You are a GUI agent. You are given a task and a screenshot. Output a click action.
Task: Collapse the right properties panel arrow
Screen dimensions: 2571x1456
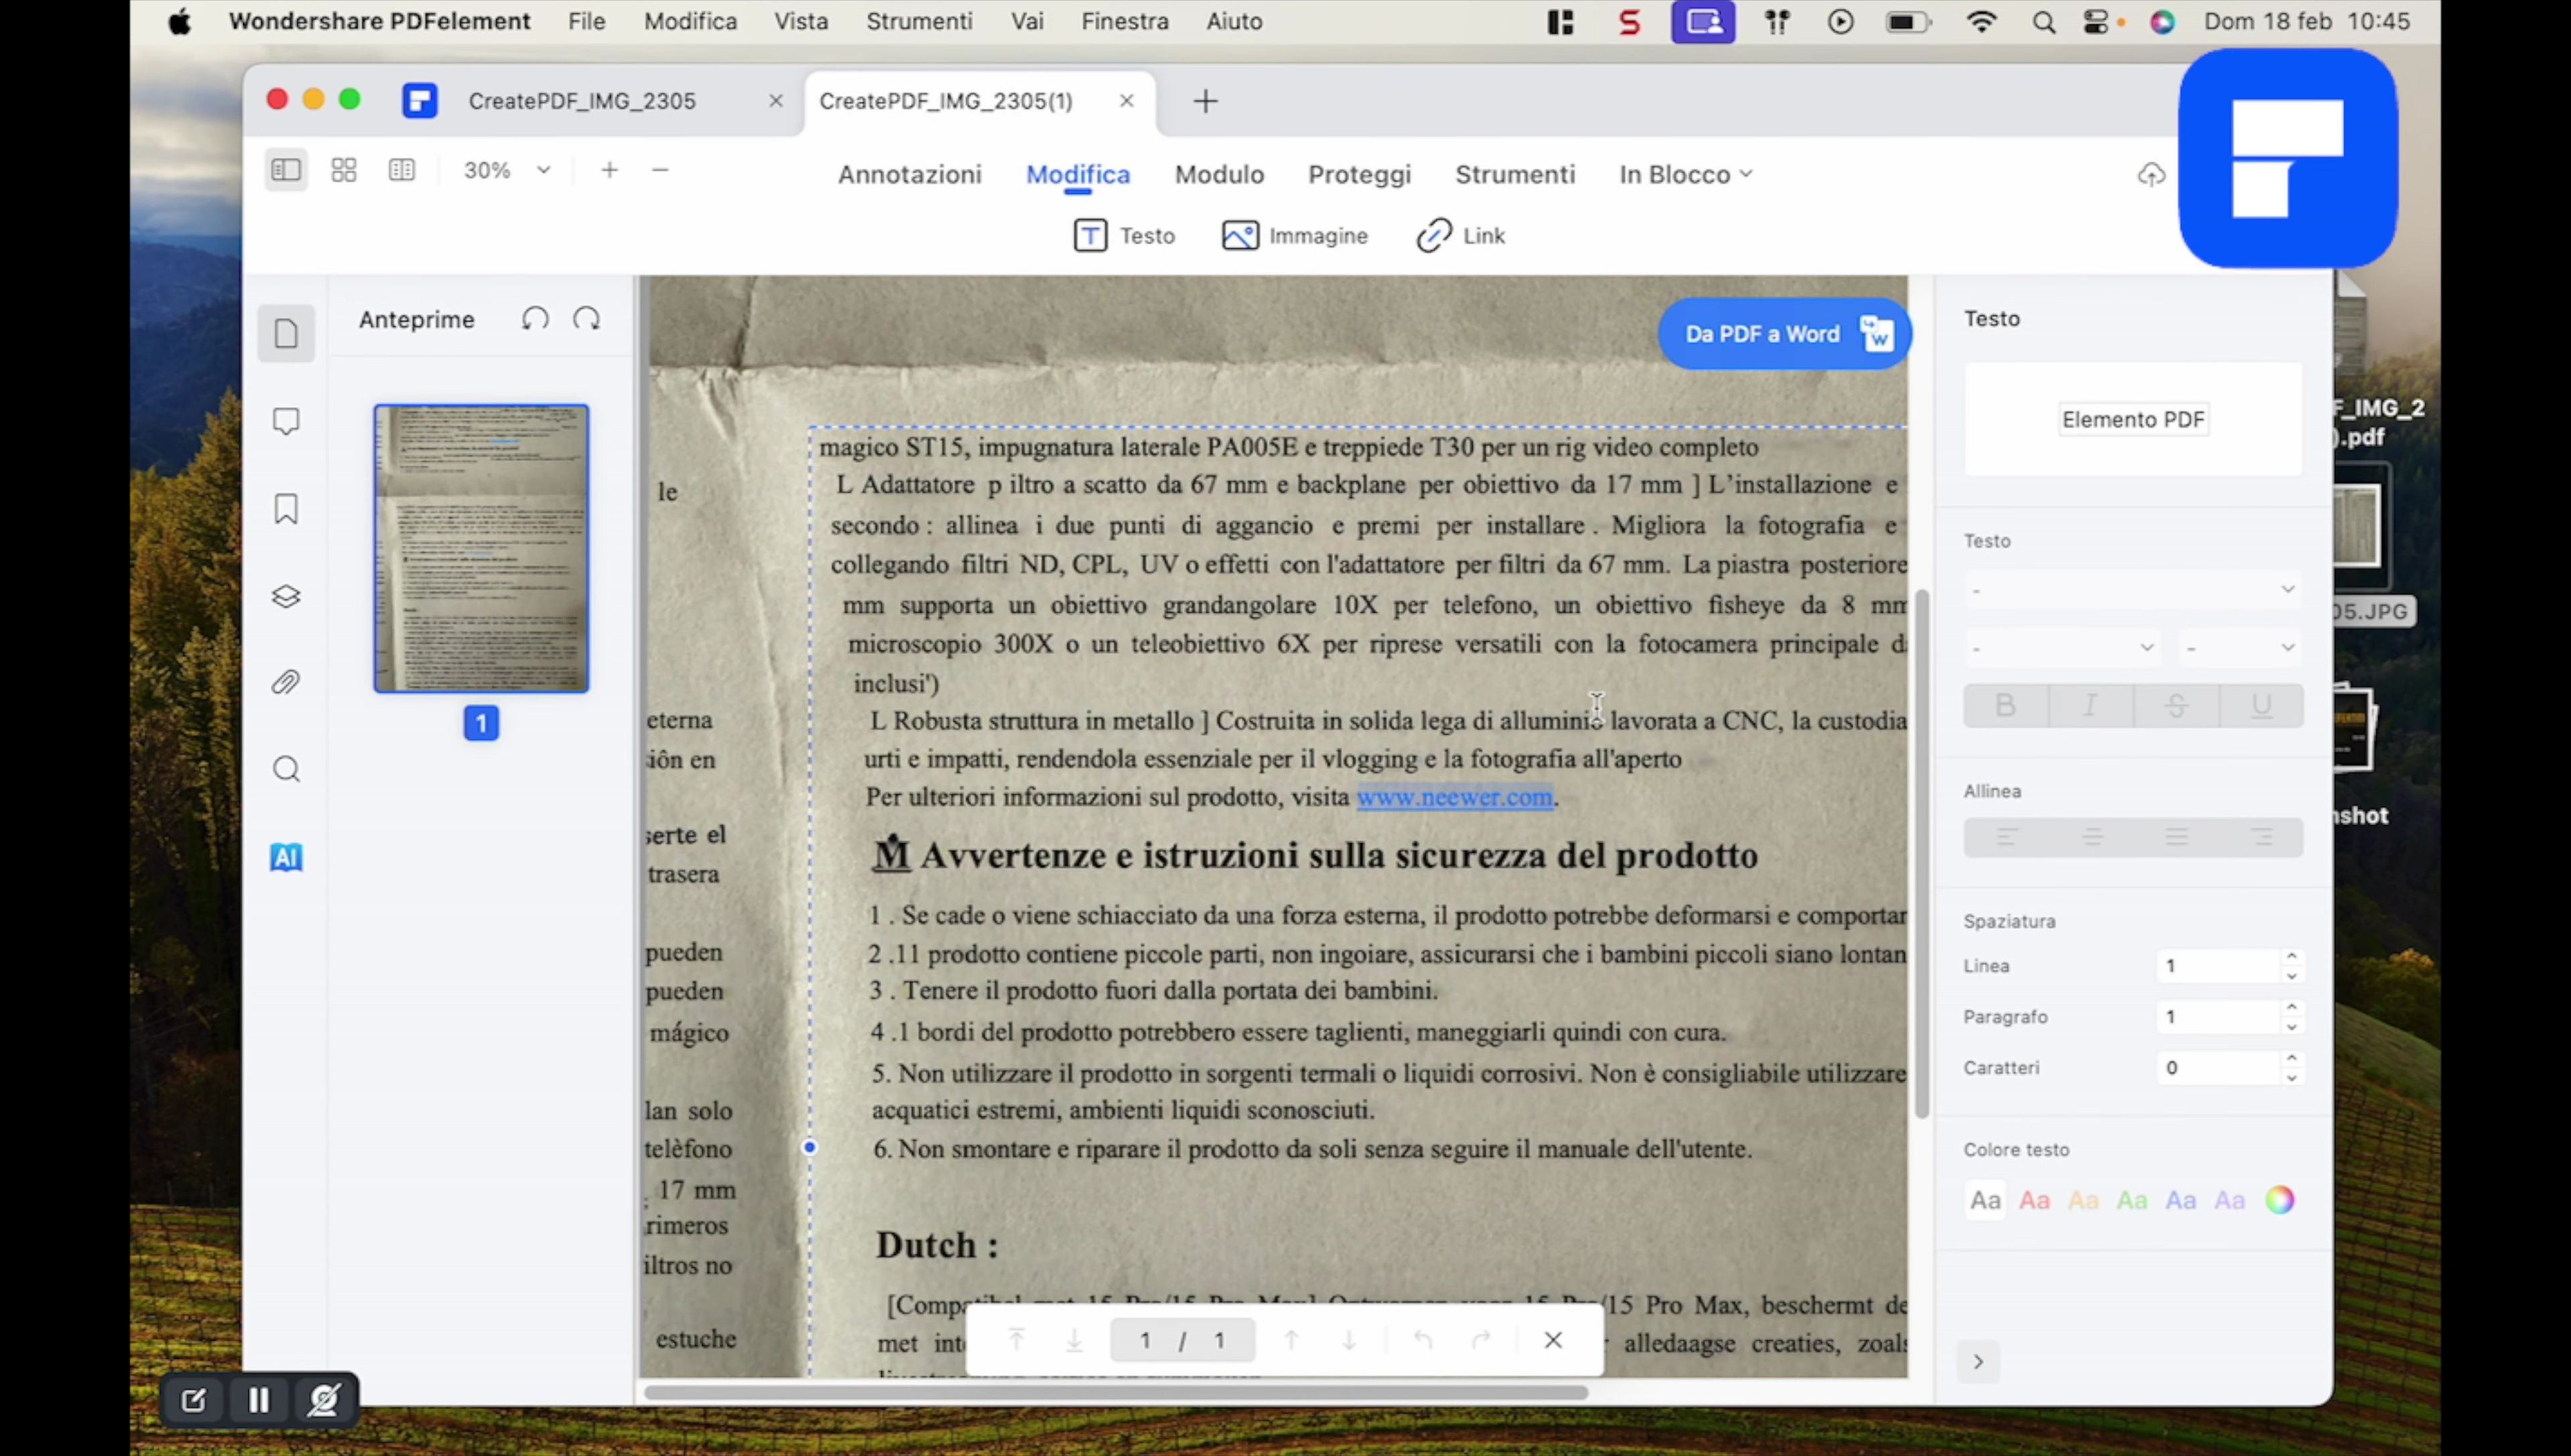pos(1978,1362)
